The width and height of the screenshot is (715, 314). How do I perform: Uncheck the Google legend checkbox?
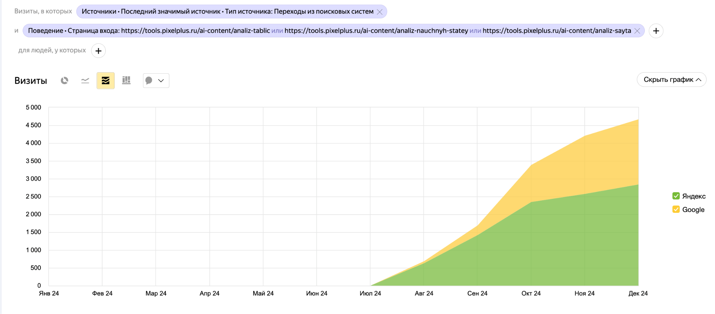point(676,209)
